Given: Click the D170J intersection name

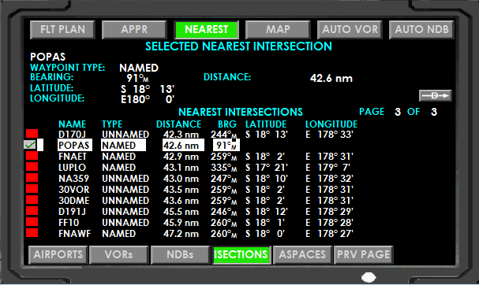Looking at the screenshot, I should pos(72,135).
